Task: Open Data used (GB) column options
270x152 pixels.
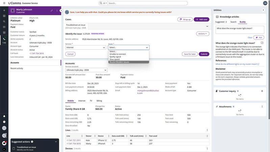Action: point(127,136)
